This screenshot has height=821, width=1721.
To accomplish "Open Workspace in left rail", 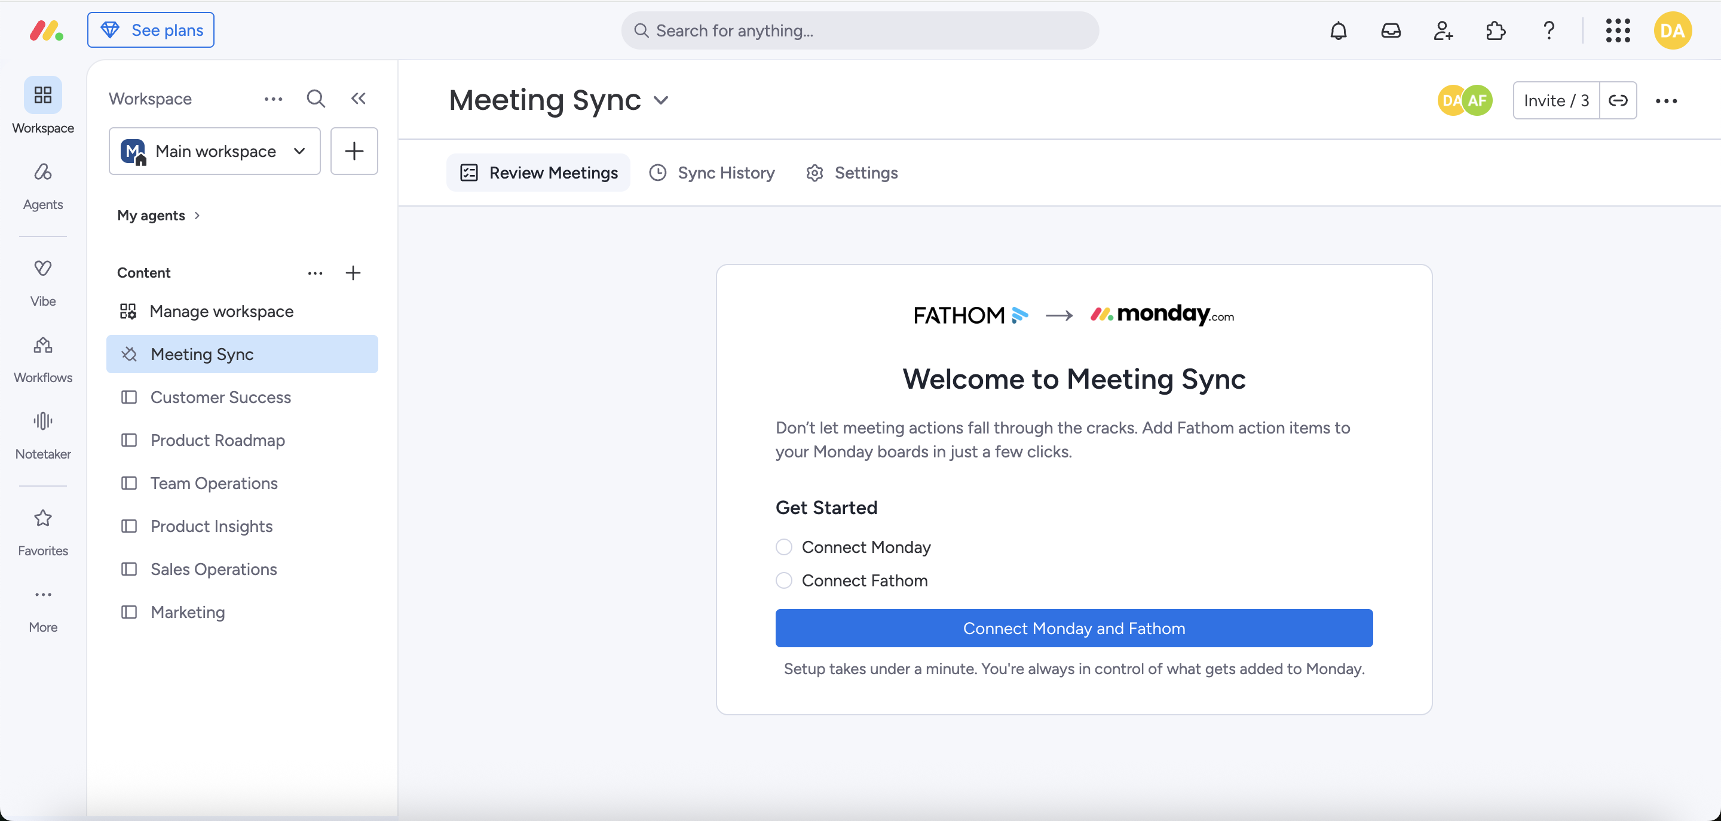I will point(43,106).
